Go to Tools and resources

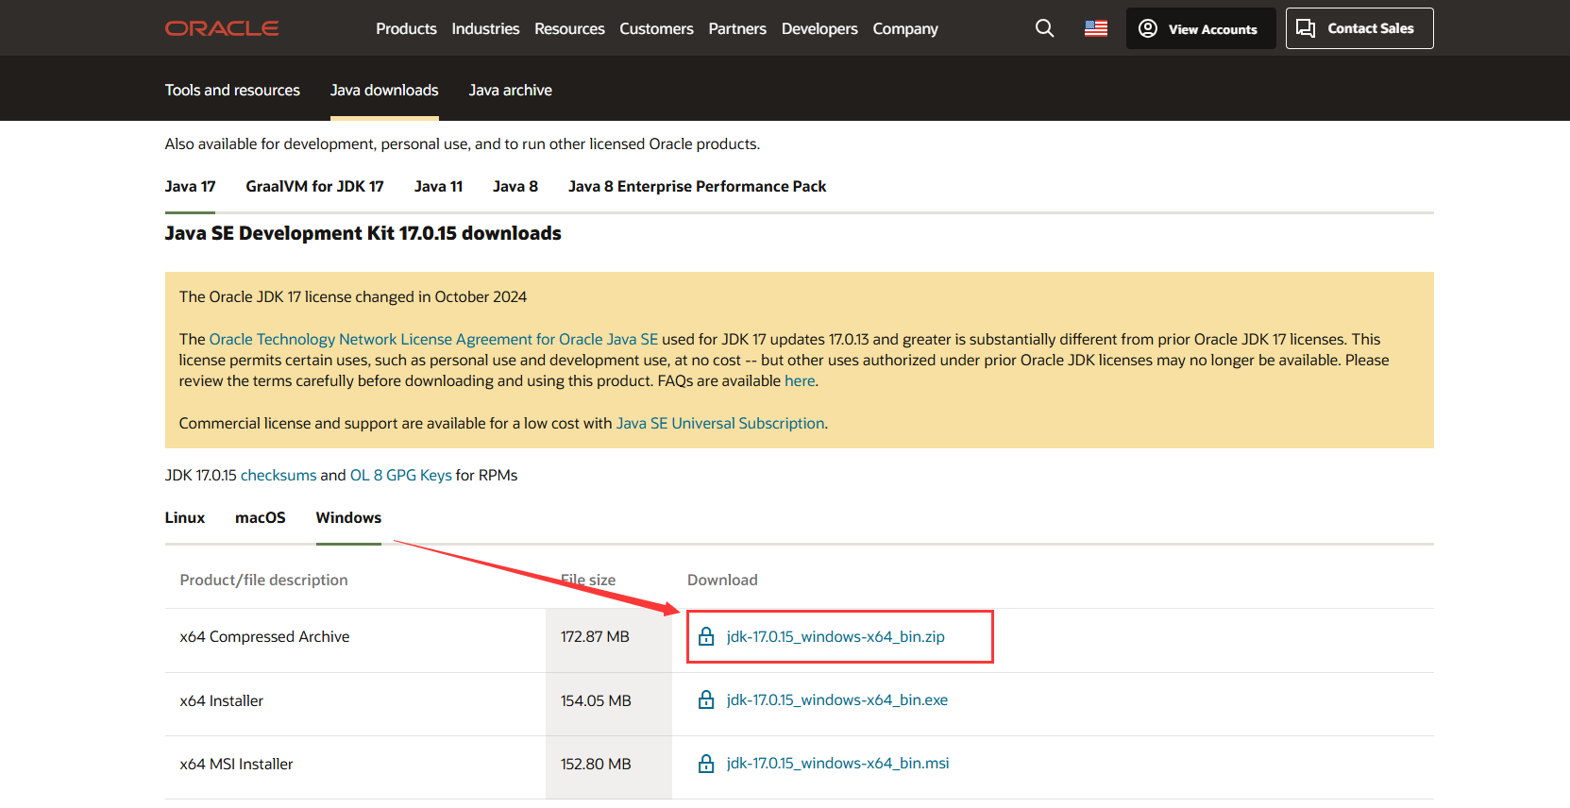[232, 90]
